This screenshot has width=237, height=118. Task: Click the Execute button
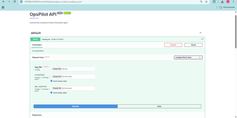pos(76,106)
